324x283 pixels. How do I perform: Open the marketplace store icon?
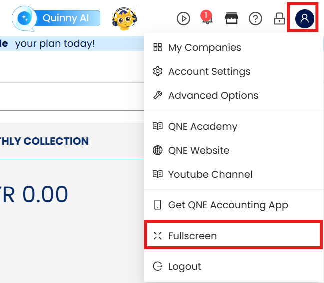(231, 19)
